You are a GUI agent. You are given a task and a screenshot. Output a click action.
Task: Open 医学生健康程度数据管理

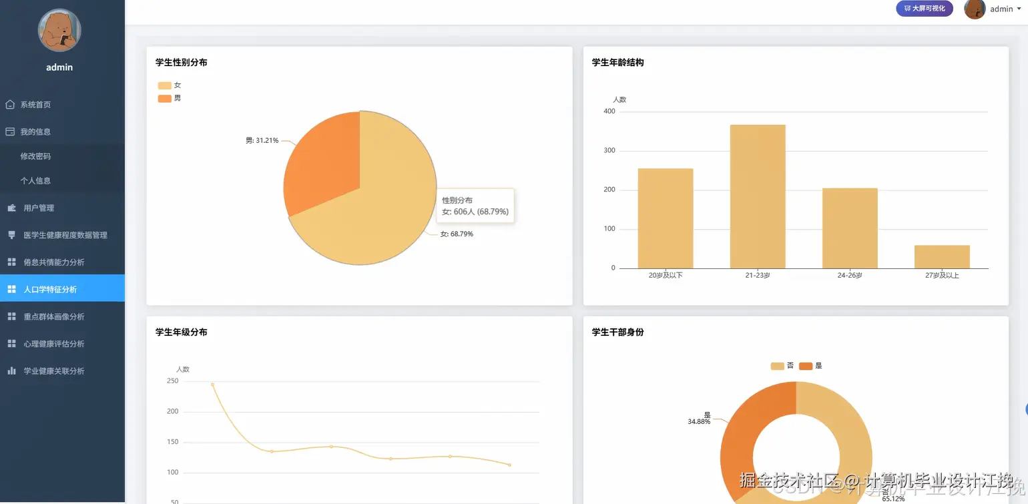point(62,235)
